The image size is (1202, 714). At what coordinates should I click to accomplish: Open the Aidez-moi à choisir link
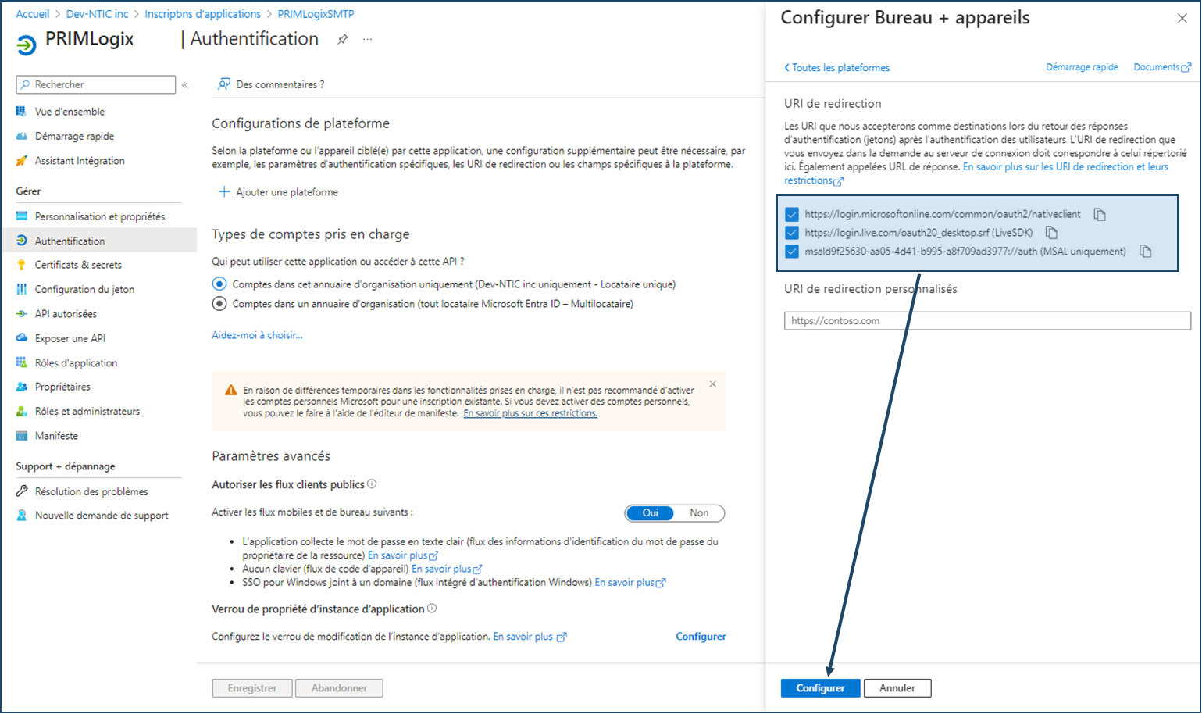click(257, 335)
